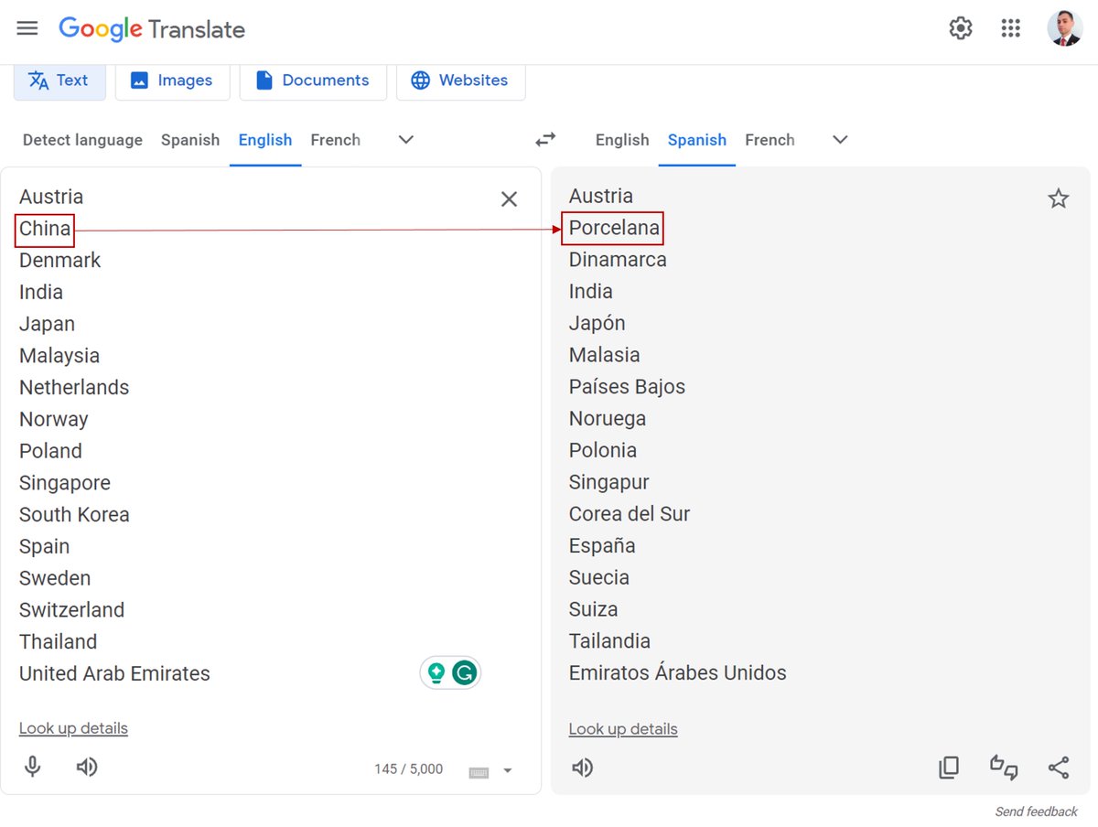Screen dimensions: 1098x827
Task: Toggle the on-screen keyboard icon
Action: (479, 772)
